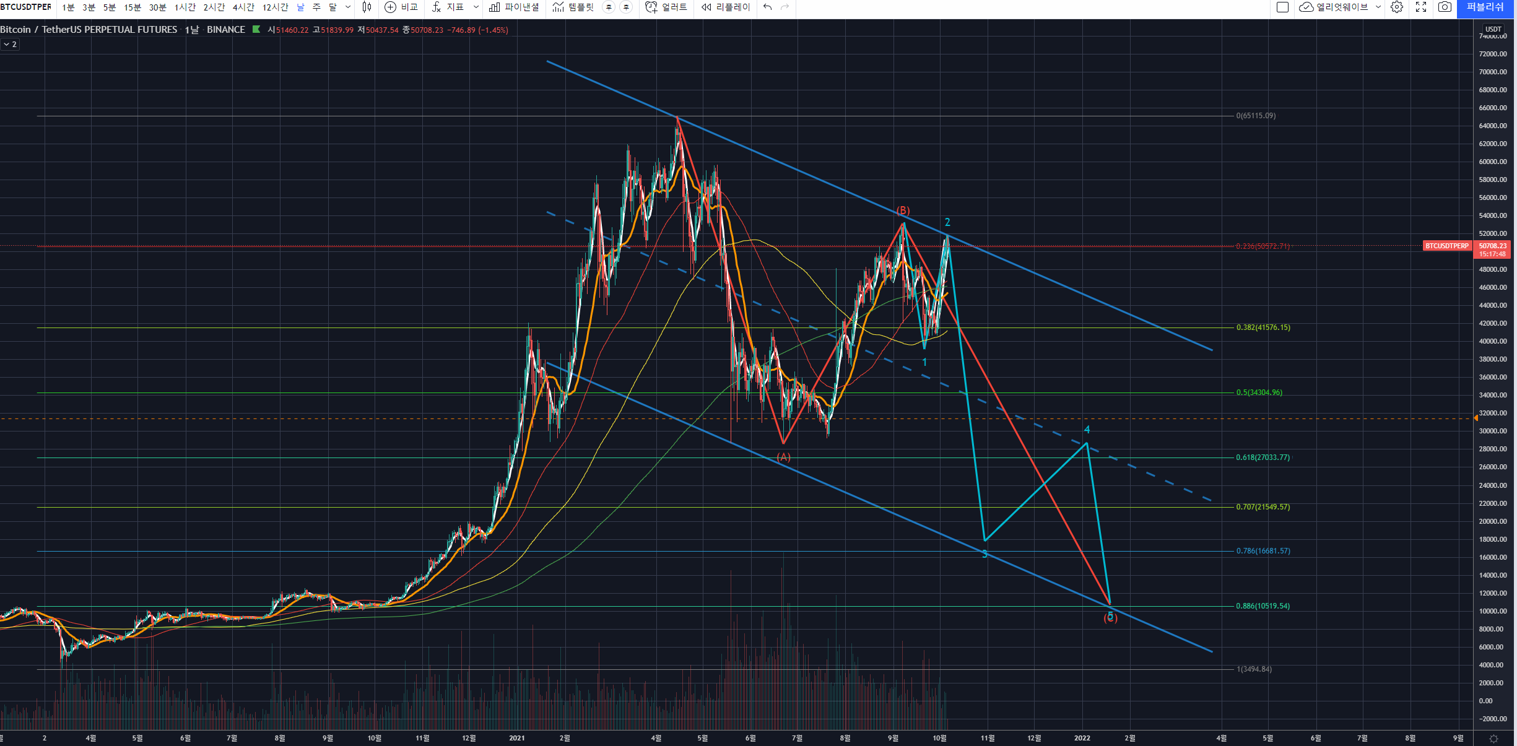Toggle the green market status flag

coord(256,30)
